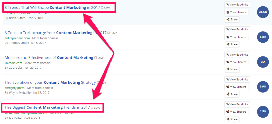Click bookmark Save next to 6 Tools article
Image resolution: width=272 pixels, height=124 pixels.
[112, 33]
